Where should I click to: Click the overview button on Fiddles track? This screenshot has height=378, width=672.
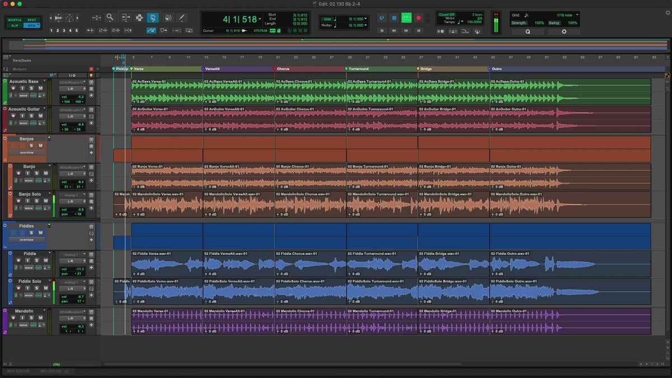pos(26,240)
